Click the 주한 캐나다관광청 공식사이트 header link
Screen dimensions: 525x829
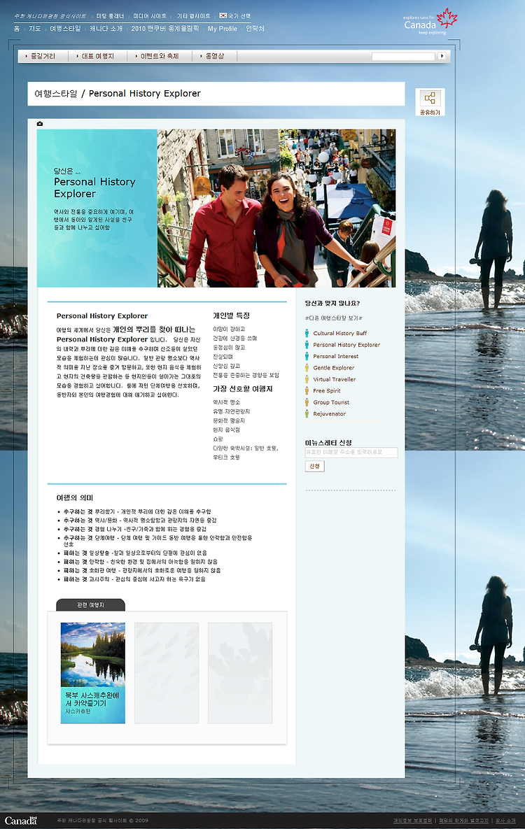(50, 16)
